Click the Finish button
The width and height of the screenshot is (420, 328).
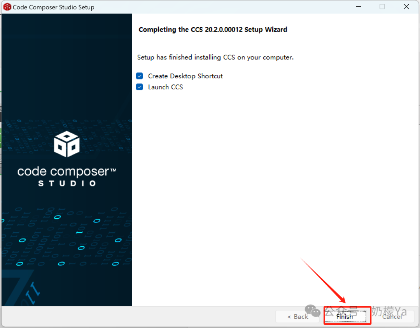(x=345, y=316)
